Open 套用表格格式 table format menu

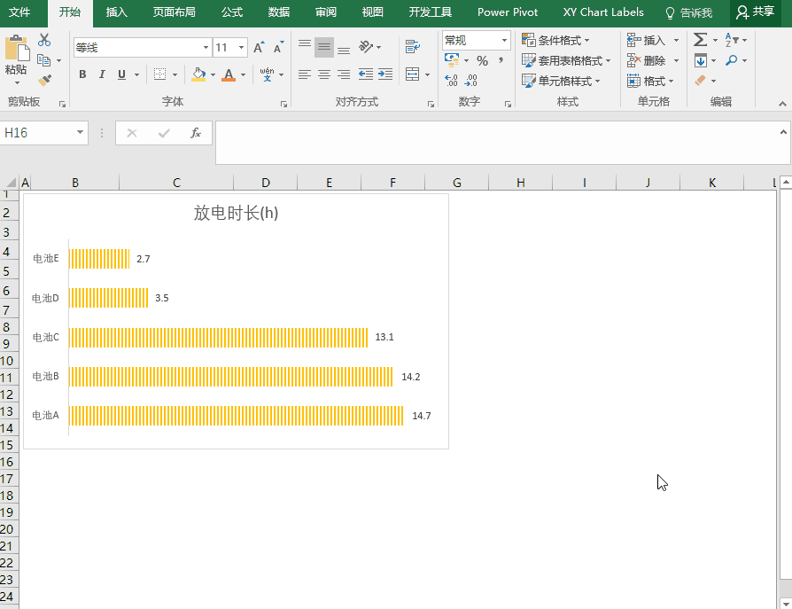pos(566,60)
